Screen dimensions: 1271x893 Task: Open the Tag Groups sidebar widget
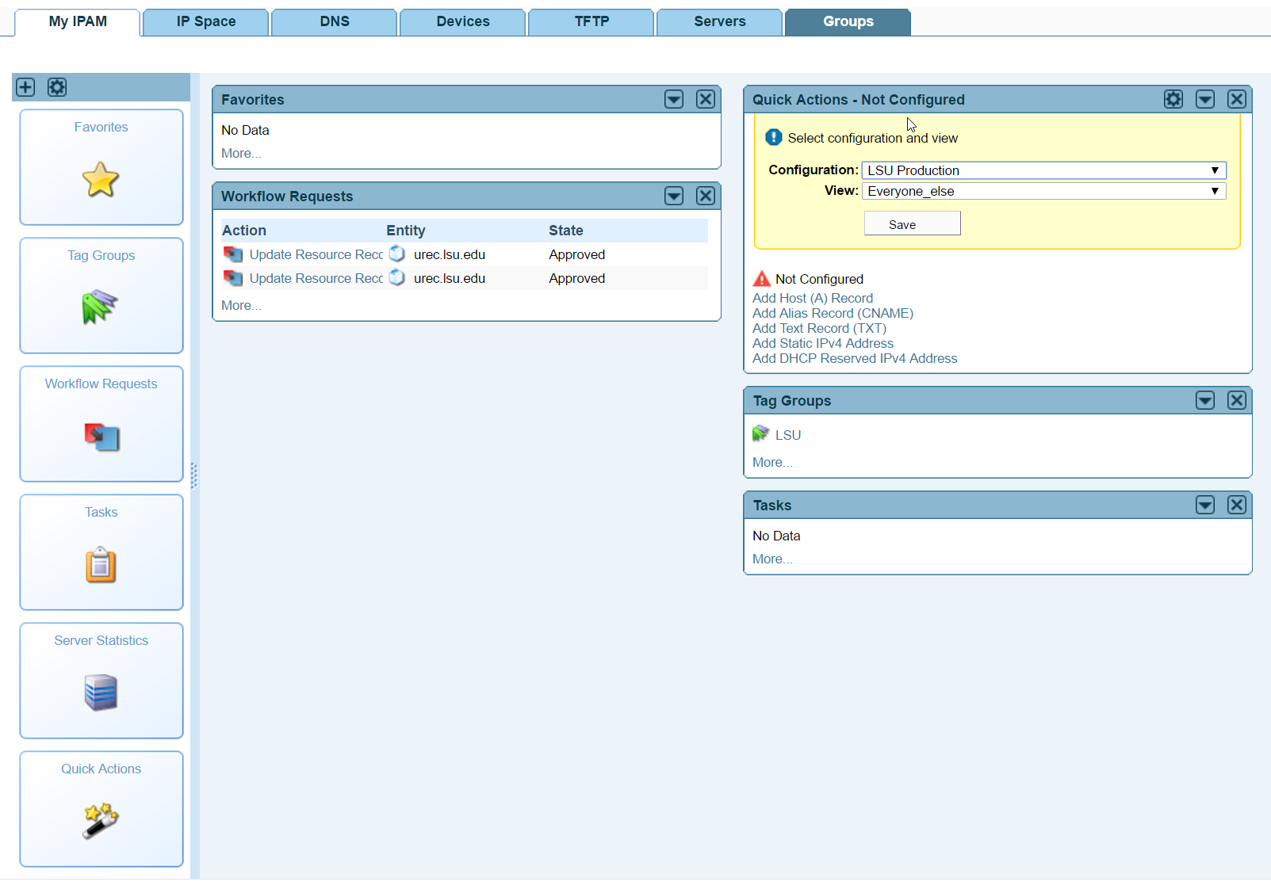point(101,296)
